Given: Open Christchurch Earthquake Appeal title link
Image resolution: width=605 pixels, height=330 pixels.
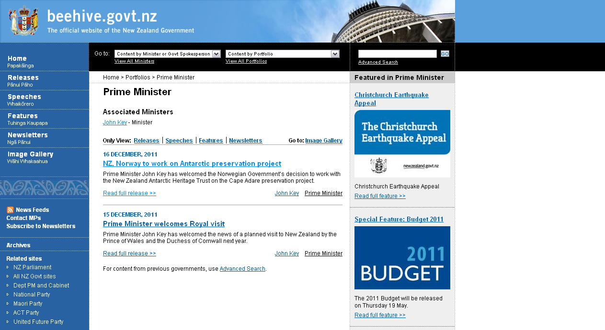Looking at the screenshot, I should [x=391, y=99].
